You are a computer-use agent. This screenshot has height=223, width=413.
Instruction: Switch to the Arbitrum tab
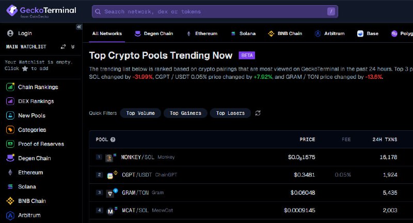click(329, 33)
